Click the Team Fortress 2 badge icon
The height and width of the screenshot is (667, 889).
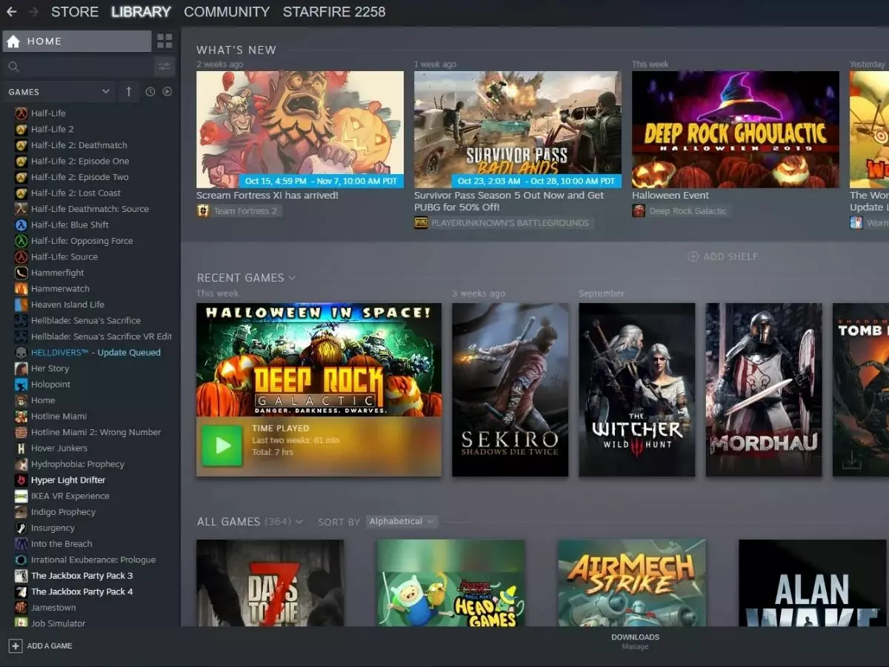pyautogui.click(x=202, y=210)
